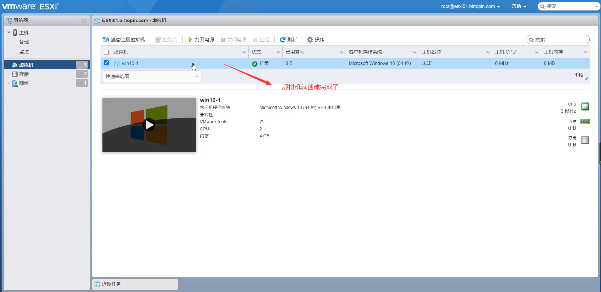Viewport: 601px width, 292px height.
Task: Click the top global search field
Action: tap(569, 6)
